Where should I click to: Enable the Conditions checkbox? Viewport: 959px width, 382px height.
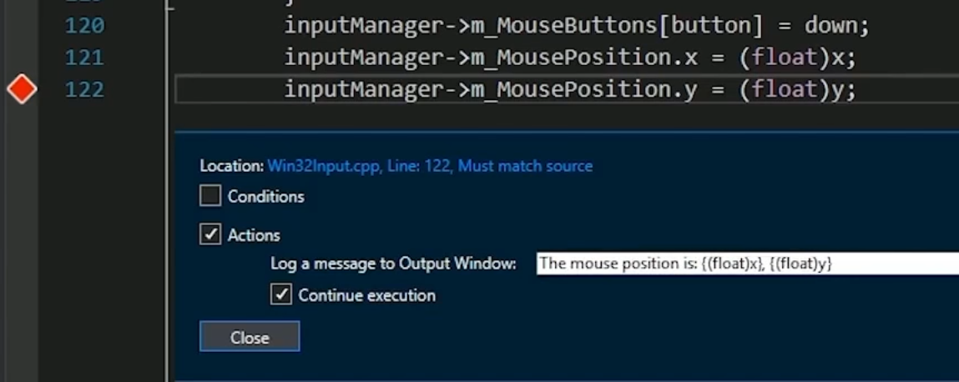(210, 196)
